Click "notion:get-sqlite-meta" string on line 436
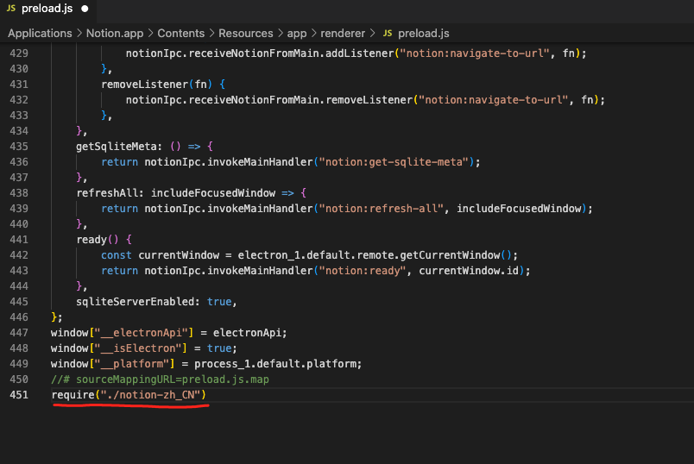The height and width of the screenshot is (464, 694). click(x=394, y=162)
